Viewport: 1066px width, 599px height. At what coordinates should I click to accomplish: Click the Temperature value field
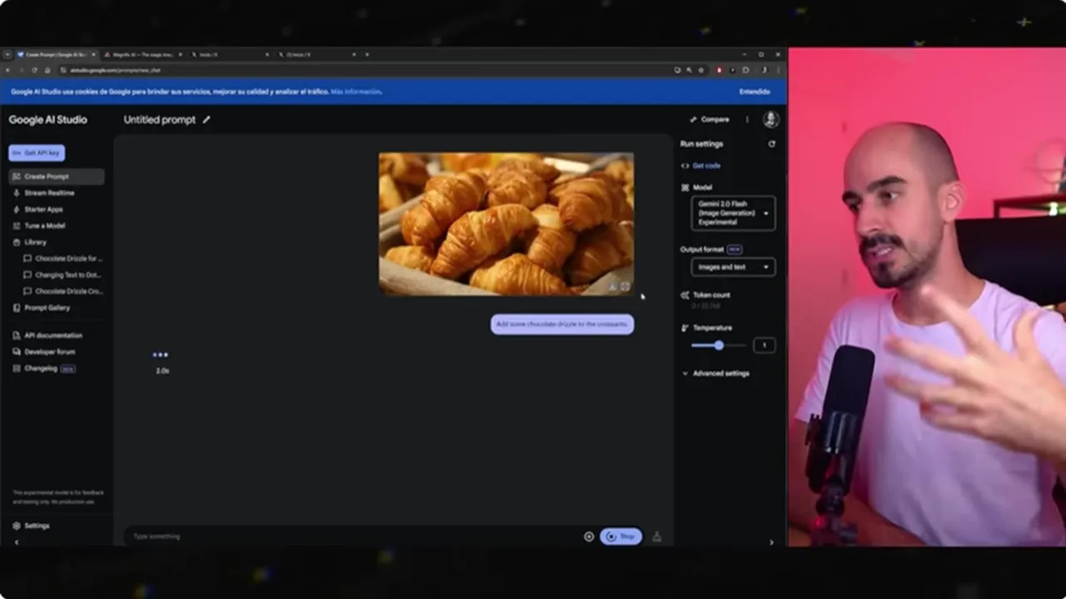tap(764, 345)
